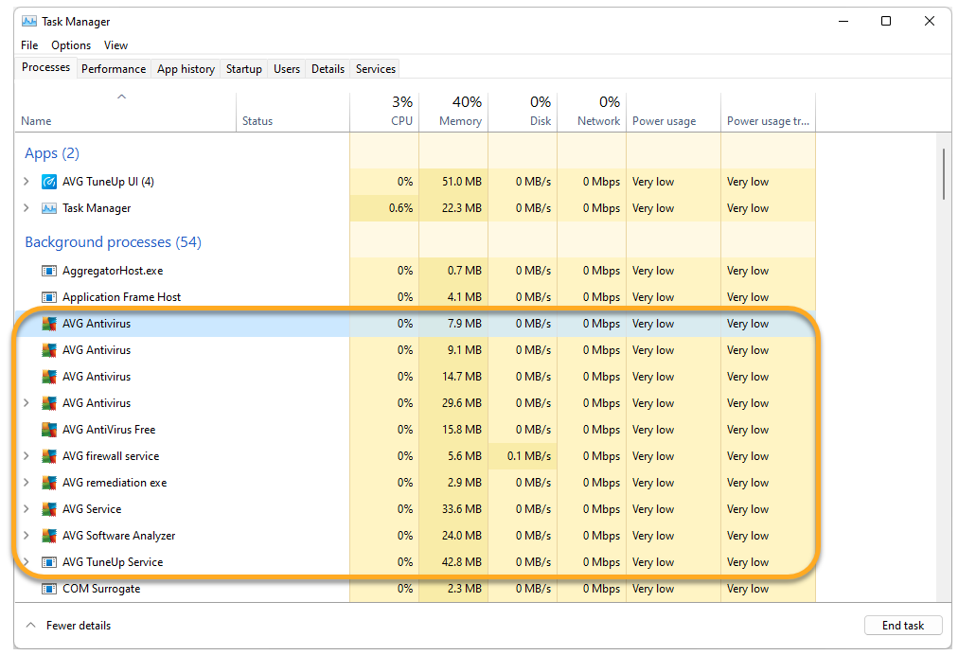Viewport: 958px width, 655px height.
Task: Click the 42.8 MB memory value
Action: pyautogui.click(x=462, y=562)
